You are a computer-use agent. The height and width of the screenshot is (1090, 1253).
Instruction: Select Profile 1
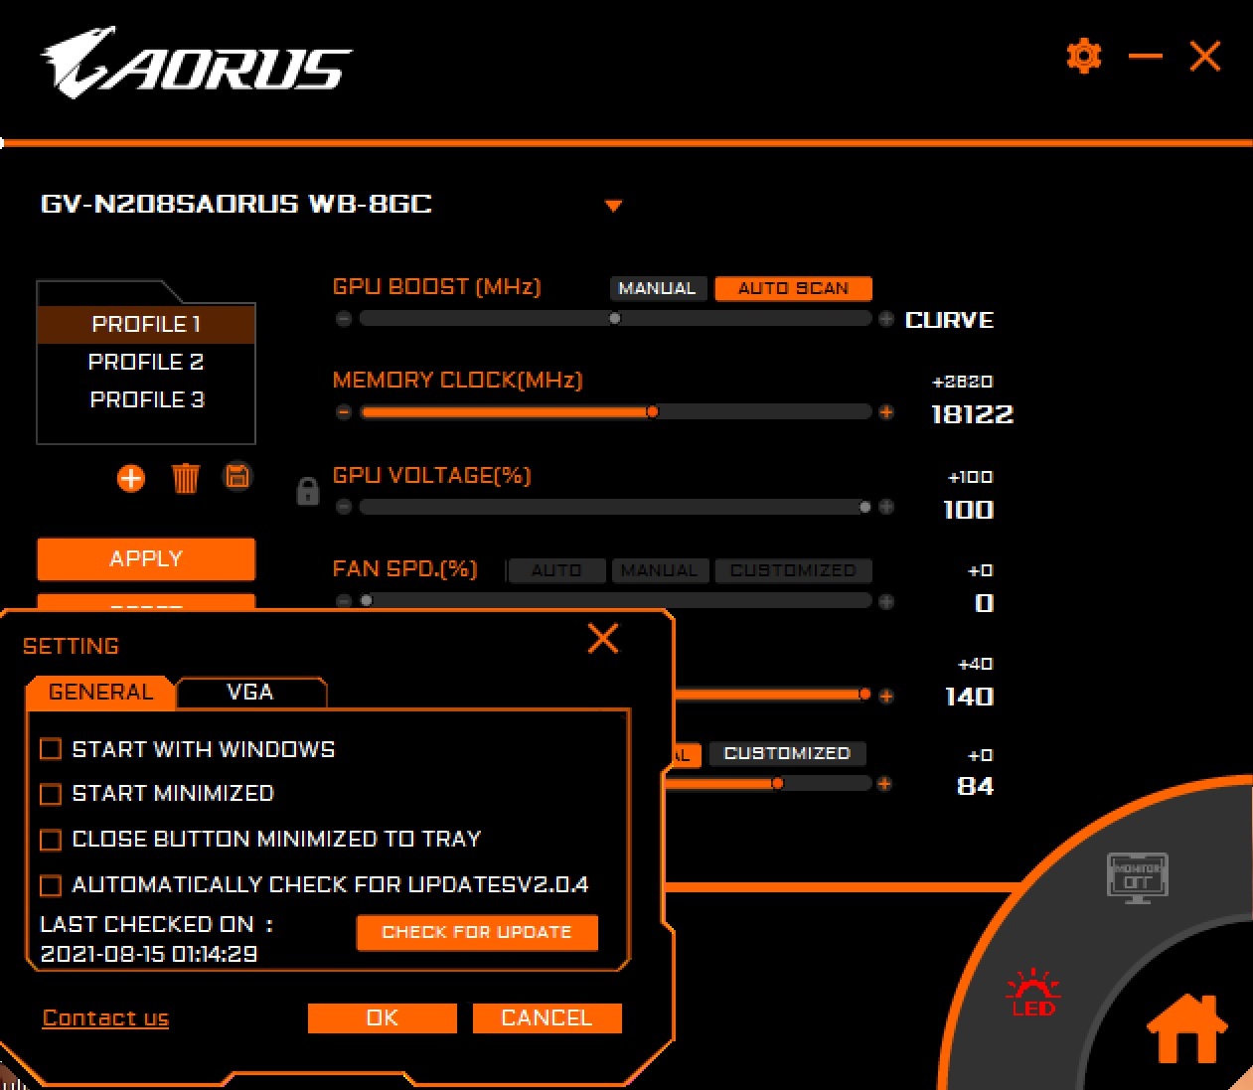pos(146,324)
